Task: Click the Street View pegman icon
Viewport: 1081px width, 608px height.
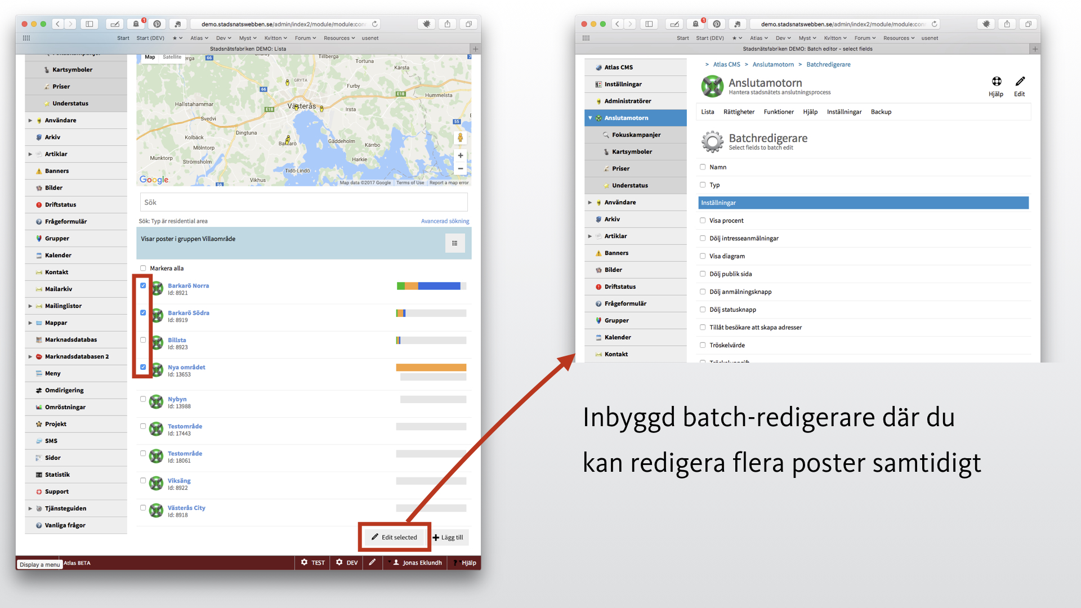Action: [460, 138]
